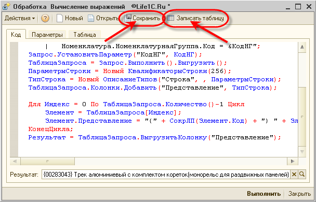316x202 pixels.
Task: Click code line Запрос.УстановитьПараметр
Action: pos(115,54)
